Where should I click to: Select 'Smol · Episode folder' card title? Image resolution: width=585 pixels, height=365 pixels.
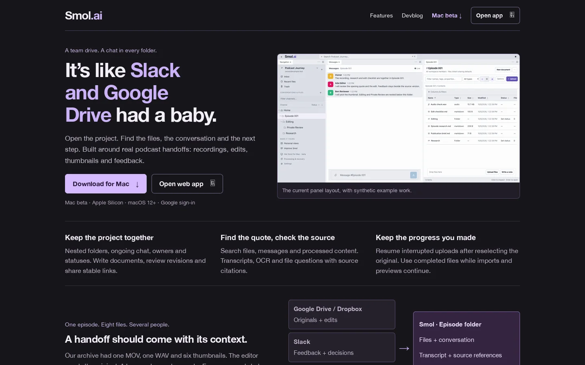pyautogui.click(x=450, y=324)
